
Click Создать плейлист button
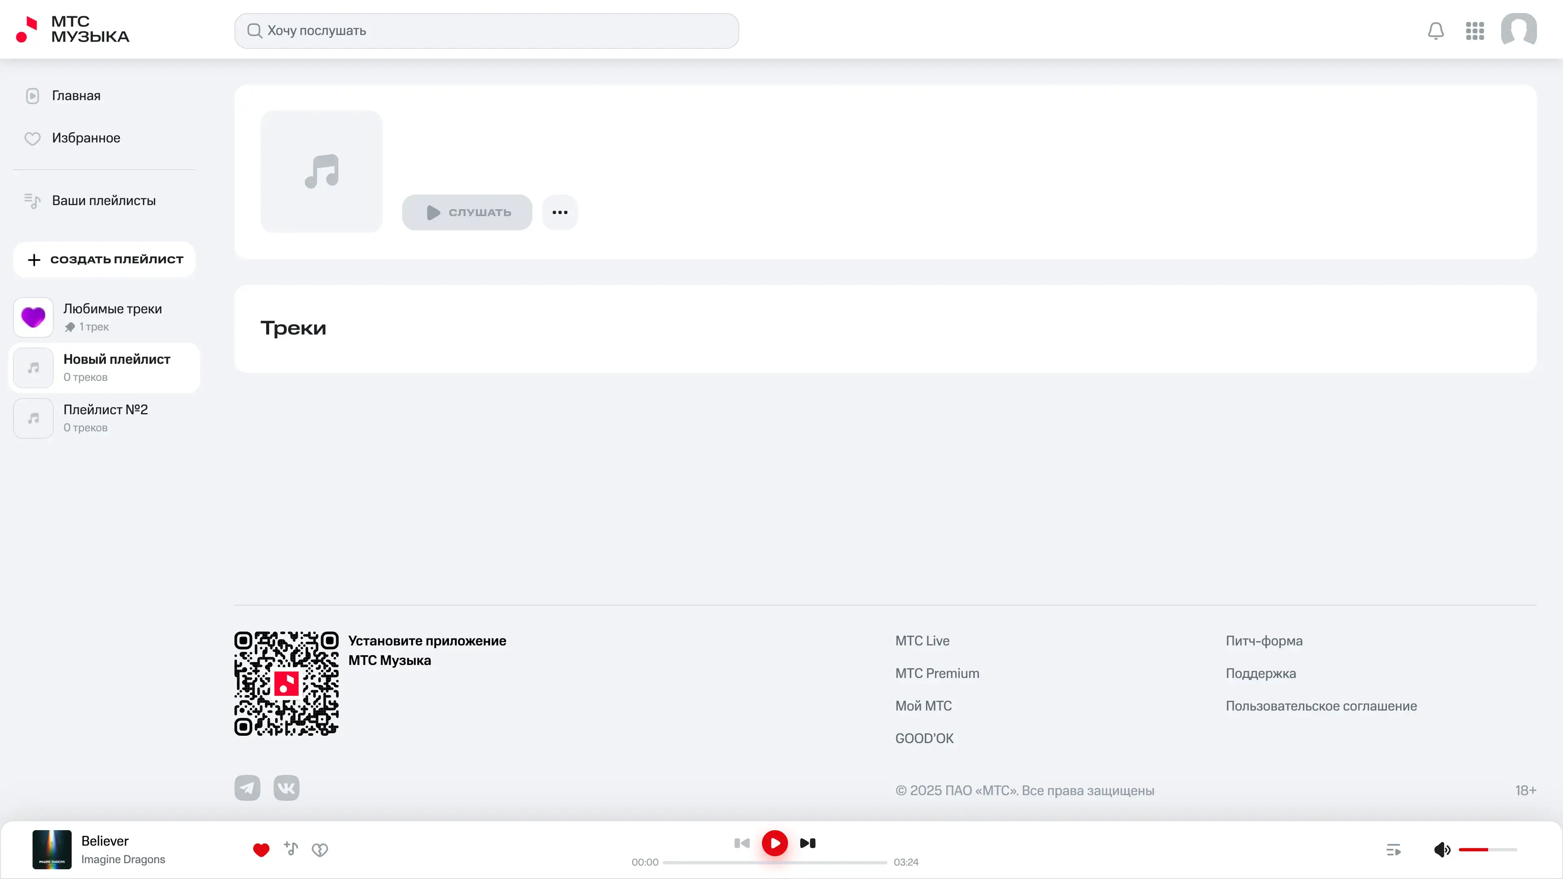(104, 260)
